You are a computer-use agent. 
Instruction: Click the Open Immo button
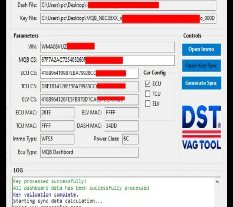201,49
